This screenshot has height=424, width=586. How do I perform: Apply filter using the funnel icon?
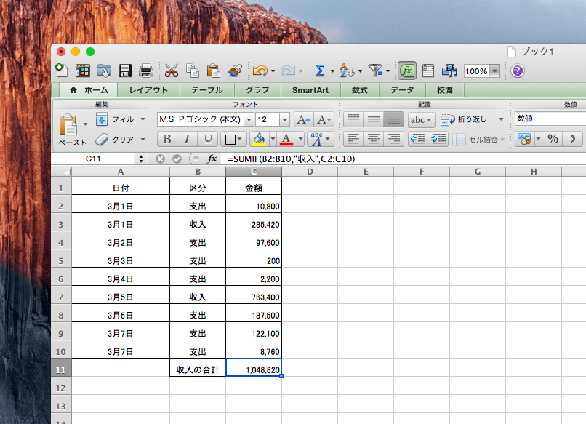coord(375,71)
